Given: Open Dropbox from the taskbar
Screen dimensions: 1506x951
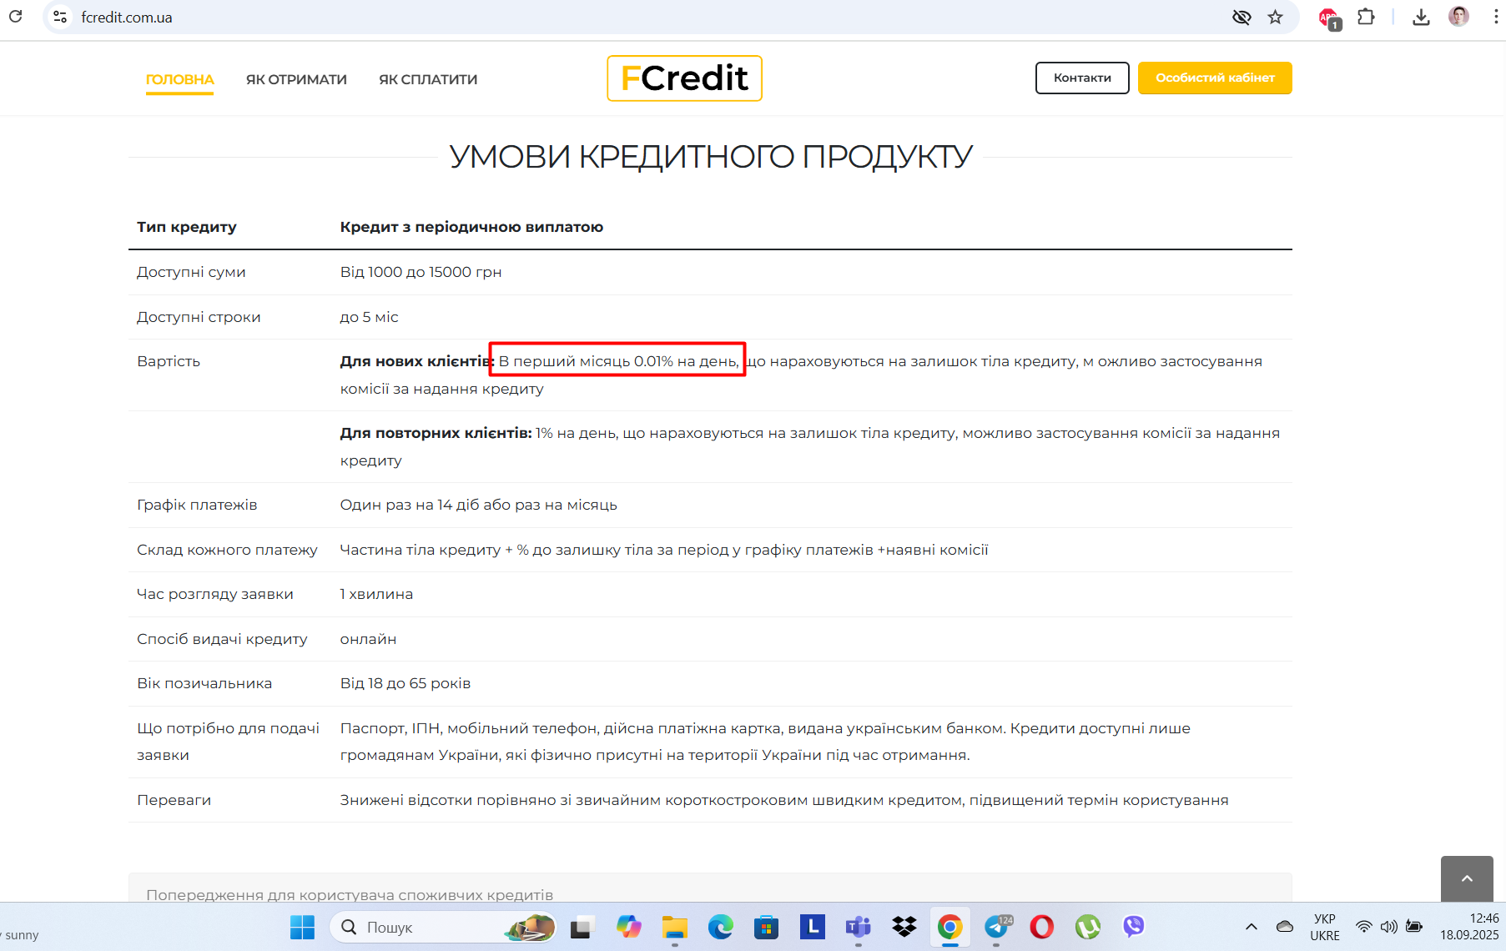Looking at the screenshot, I should 904,927.
